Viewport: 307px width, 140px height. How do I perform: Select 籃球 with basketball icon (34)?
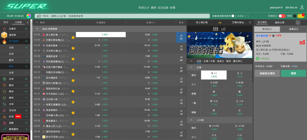point(15,85)
